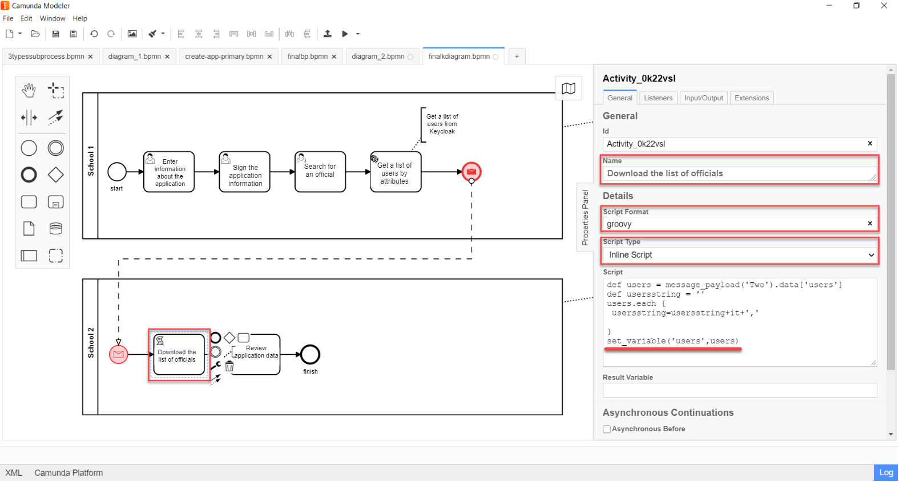This screenshot has width=899, height=482.
Task: Switch to XML view
Action: (14, 473)
